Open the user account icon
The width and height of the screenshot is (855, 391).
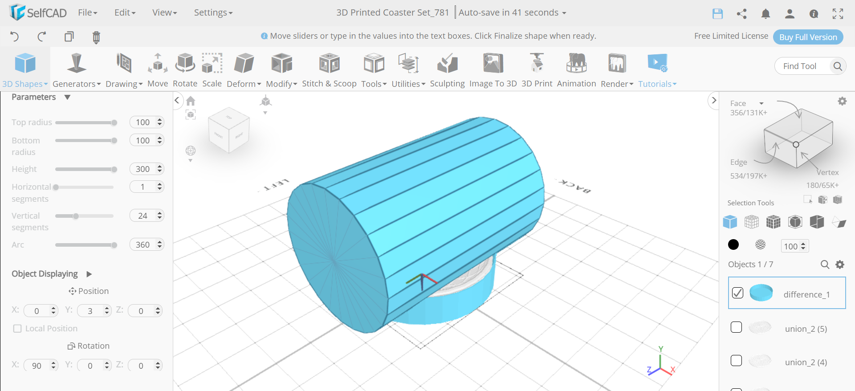[790, 13]
